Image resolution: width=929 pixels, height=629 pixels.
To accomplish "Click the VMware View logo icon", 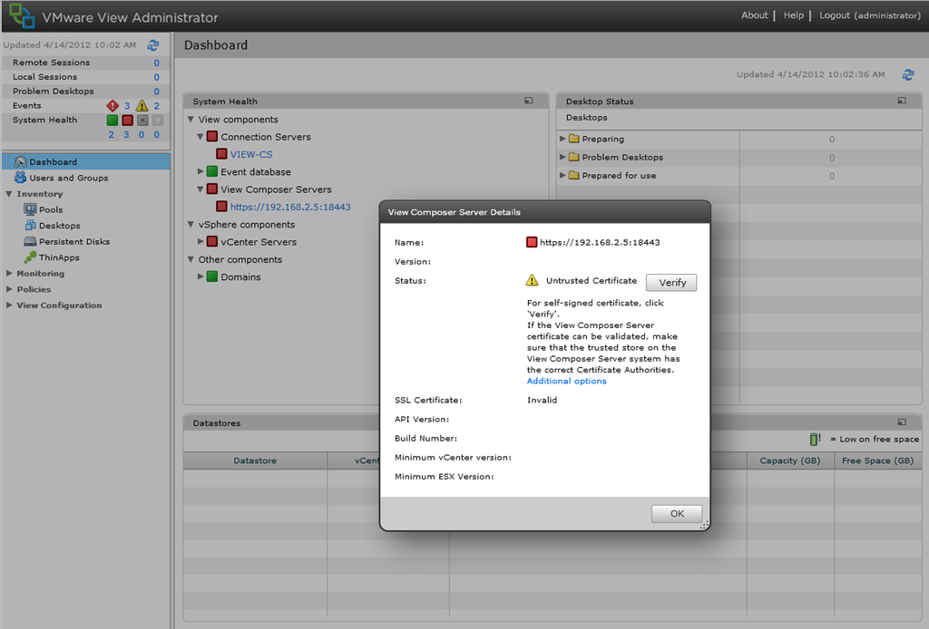I will [22, 15].
